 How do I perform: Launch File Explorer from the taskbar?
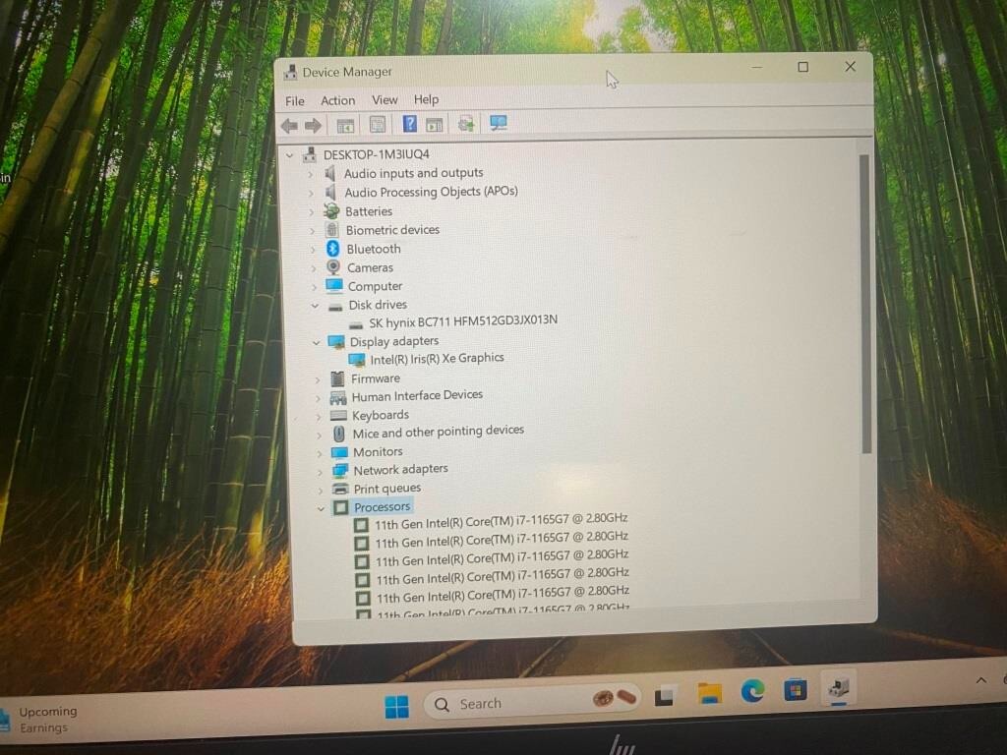[x=710, y=693]
